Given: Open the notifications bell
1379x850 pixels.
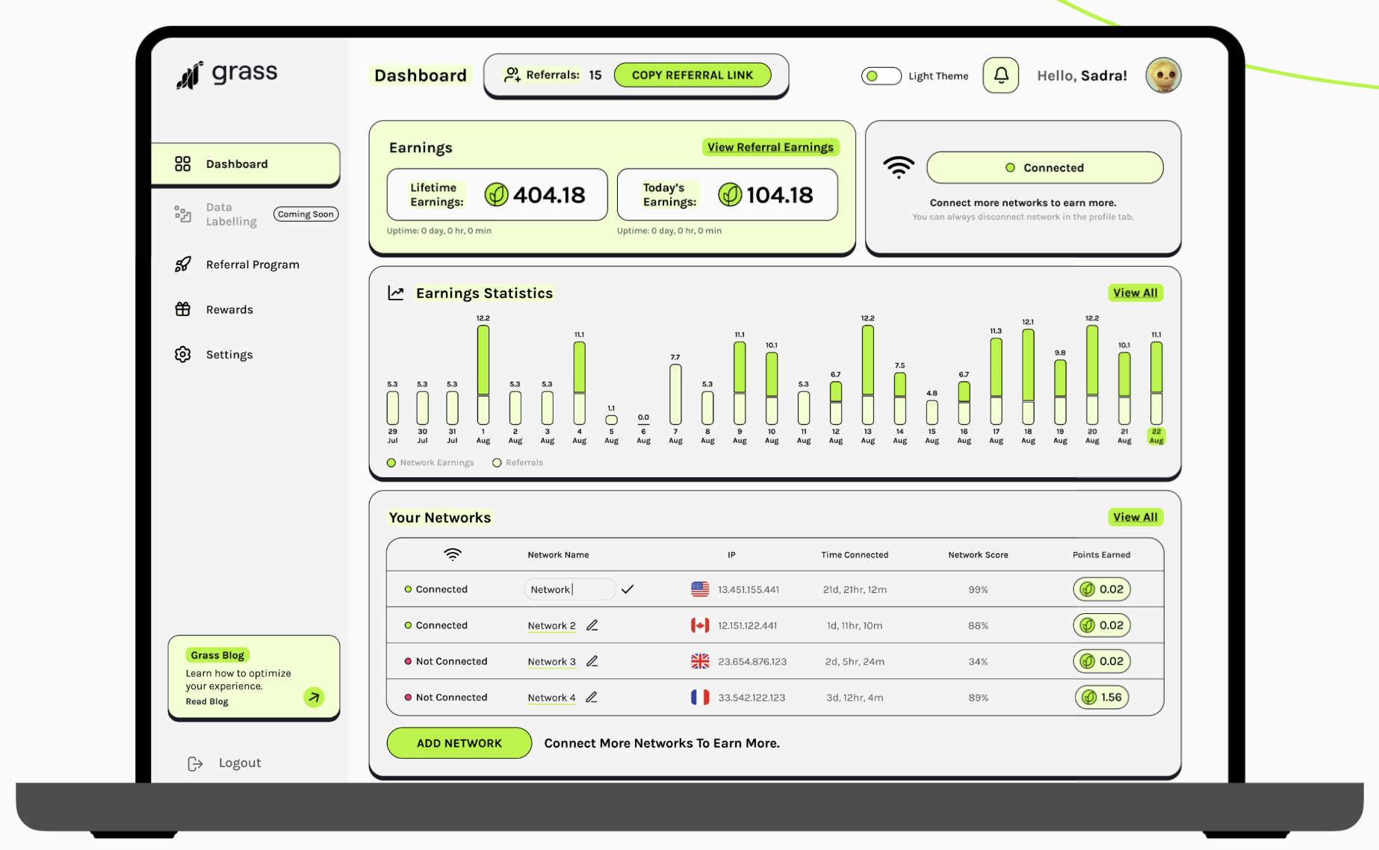Looking at the screenshot, I should click(1000, 75).
